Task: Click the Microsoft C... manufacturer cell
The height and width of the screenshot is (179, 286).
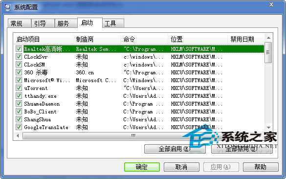Action: click(x=96, y=80)
